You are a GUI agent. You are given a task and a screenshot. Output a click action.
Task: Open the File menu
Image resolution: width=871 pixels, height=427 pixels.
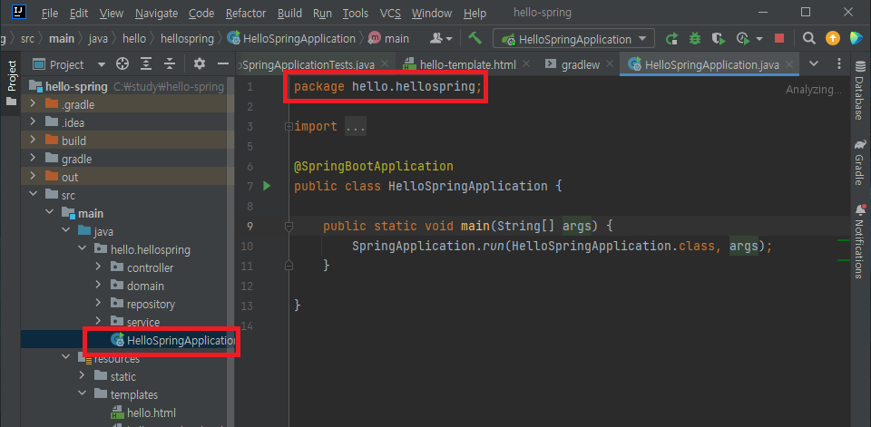coord(49,13)
